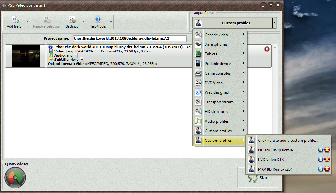Open the Smartphones submenu

[220, 44]
